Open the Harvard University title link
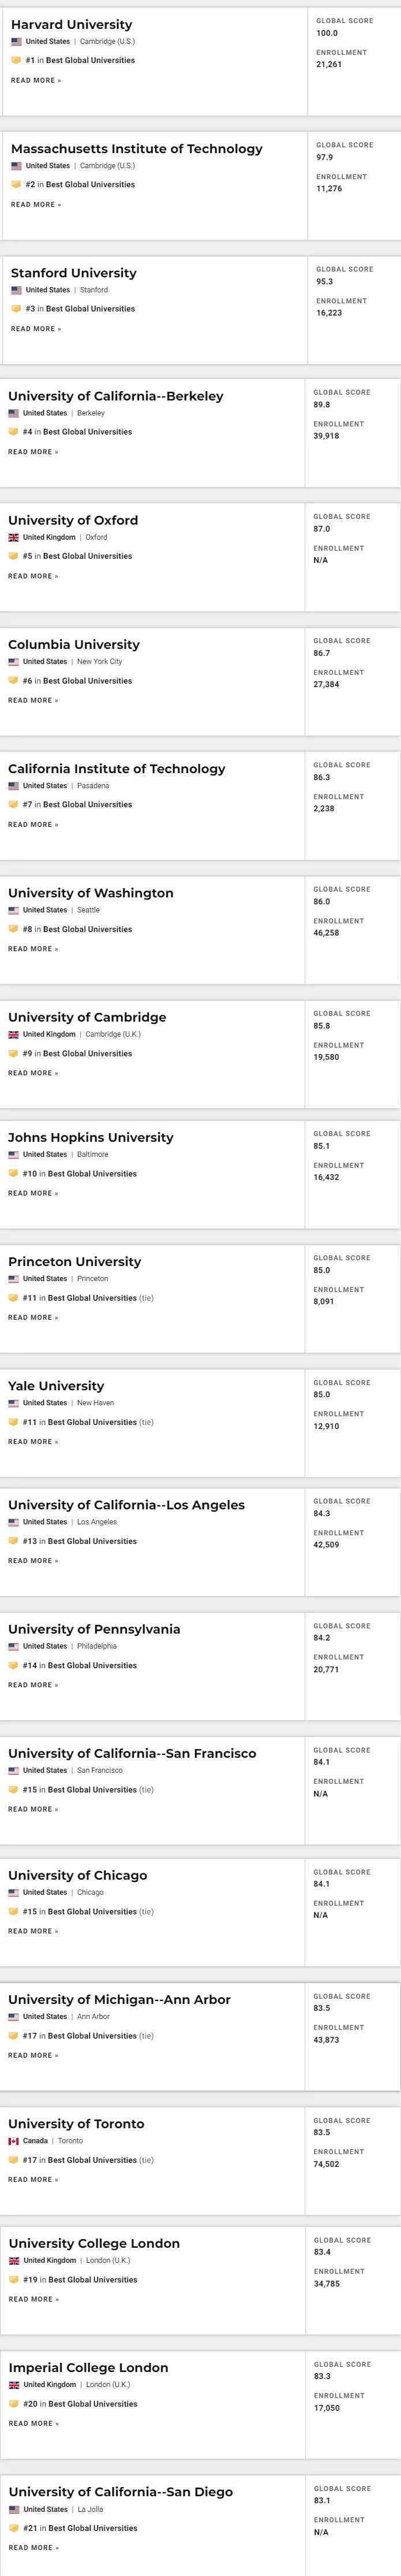This screenshot has width=401, height=2576. (x=71, y=24)
